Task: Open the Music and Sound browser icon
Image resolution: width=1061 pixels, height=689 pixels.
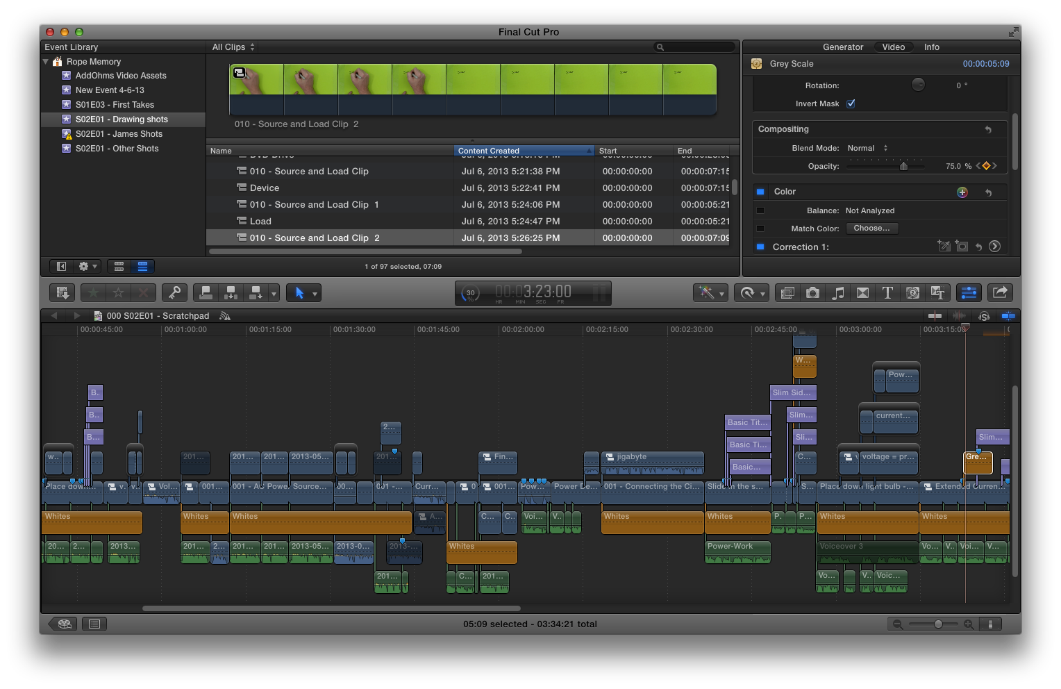Action: pos(838,293)
